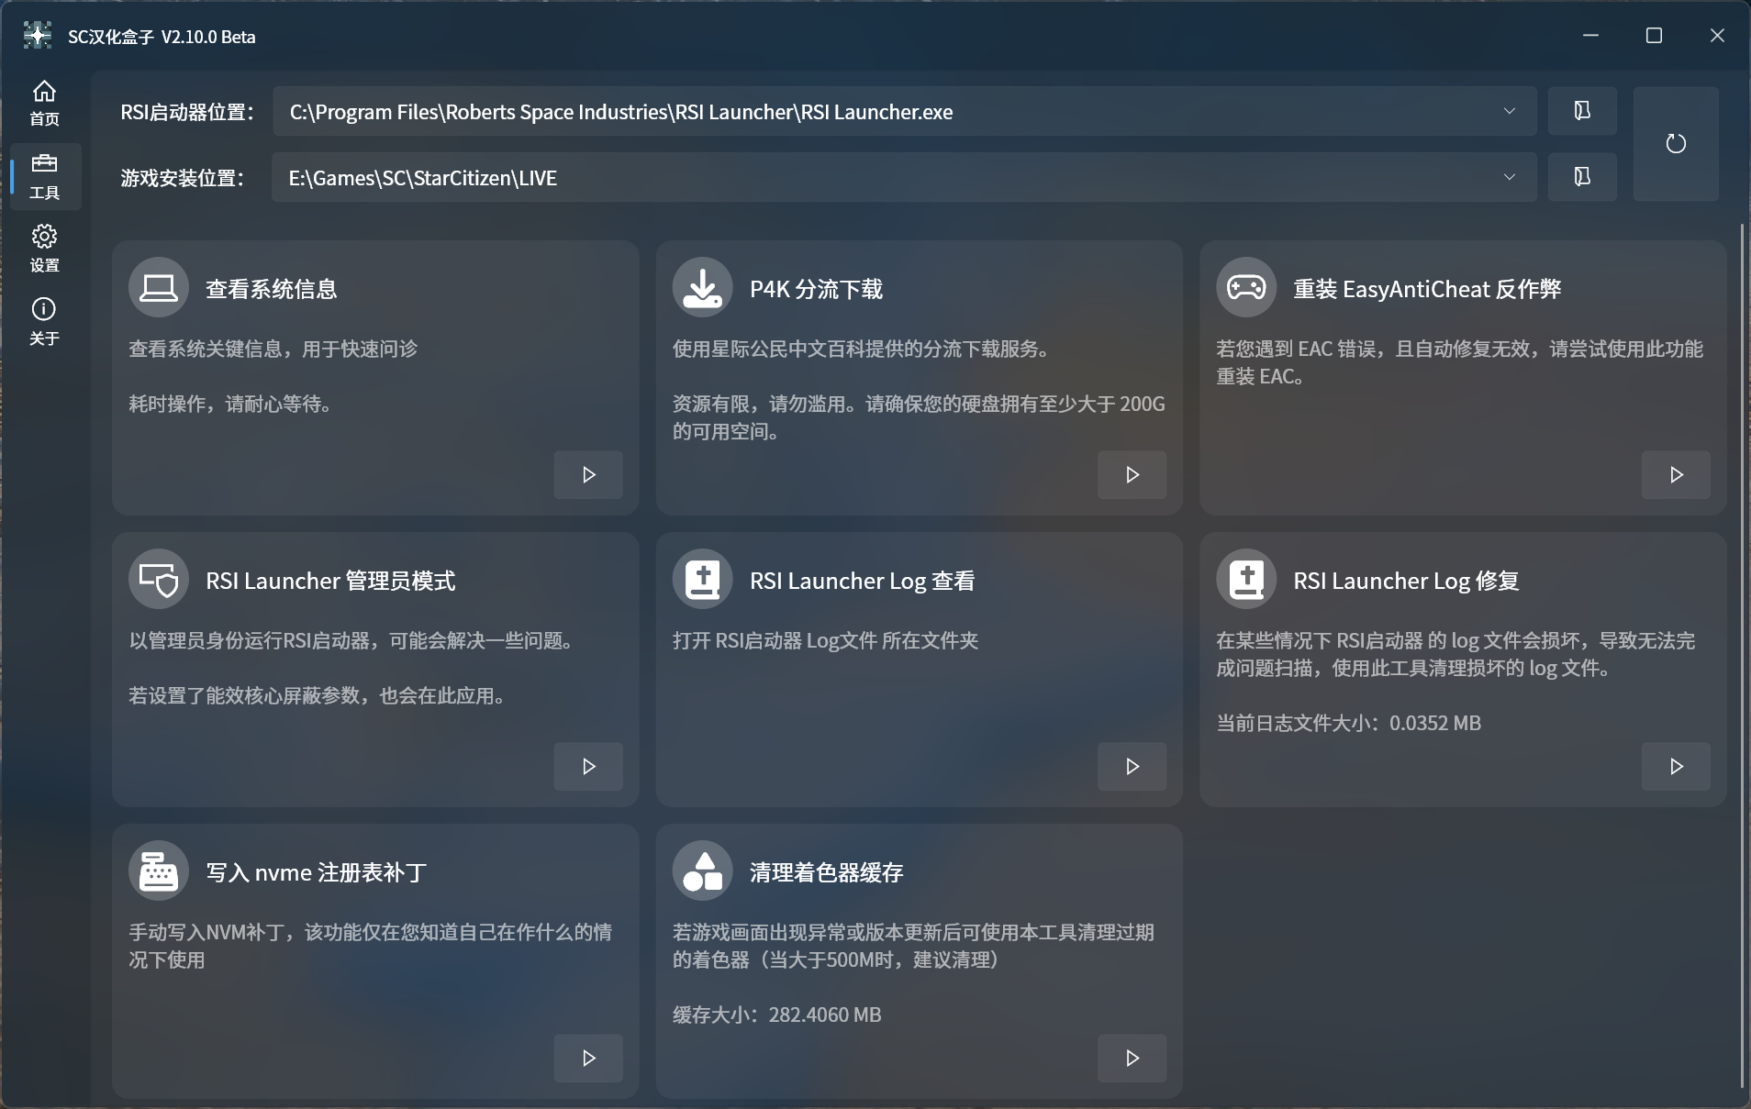Click the 打开 RSI启动器 Log文件 所在文件夹 text
Image resolution: width=1751 pixels, height=1109 pixels.
825,640
